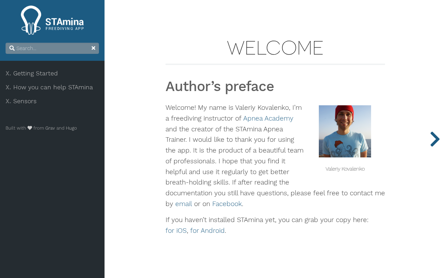Click the STAmina Freediving App title text

64,24
